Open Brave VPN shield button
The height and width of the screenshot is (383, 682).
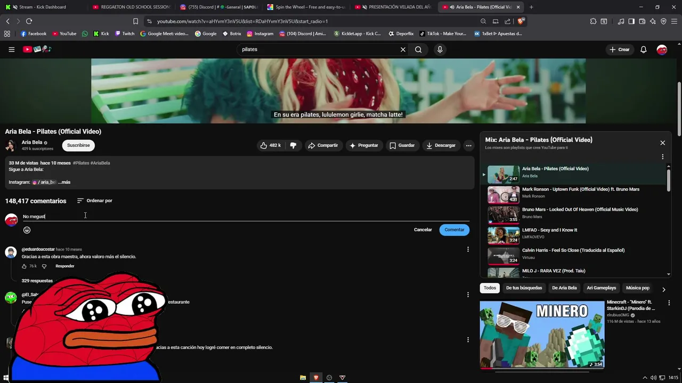[x=663, y=21]
